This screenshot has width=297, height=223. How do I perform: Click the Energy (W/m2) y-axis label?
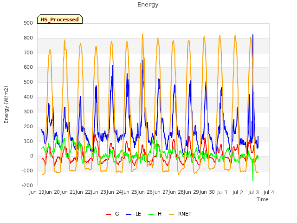pos(6,105)
